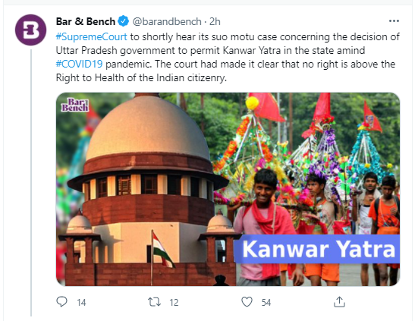418x321 pixels.
Task: Click the Supreme Court dome in the image
Action: [x=147, y=128]
